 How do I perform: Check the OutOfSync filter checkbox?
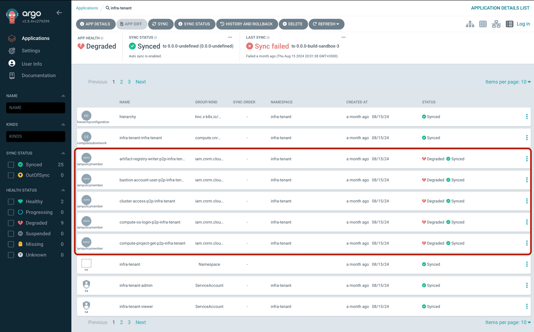11,175
